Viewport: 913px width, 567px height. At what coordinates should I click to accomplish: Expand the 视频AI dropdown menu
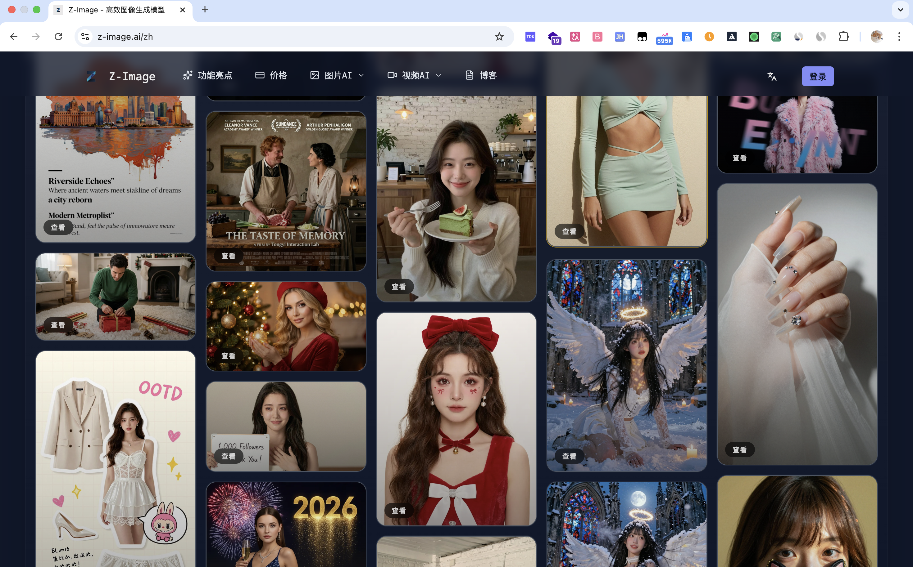(415, 75)
